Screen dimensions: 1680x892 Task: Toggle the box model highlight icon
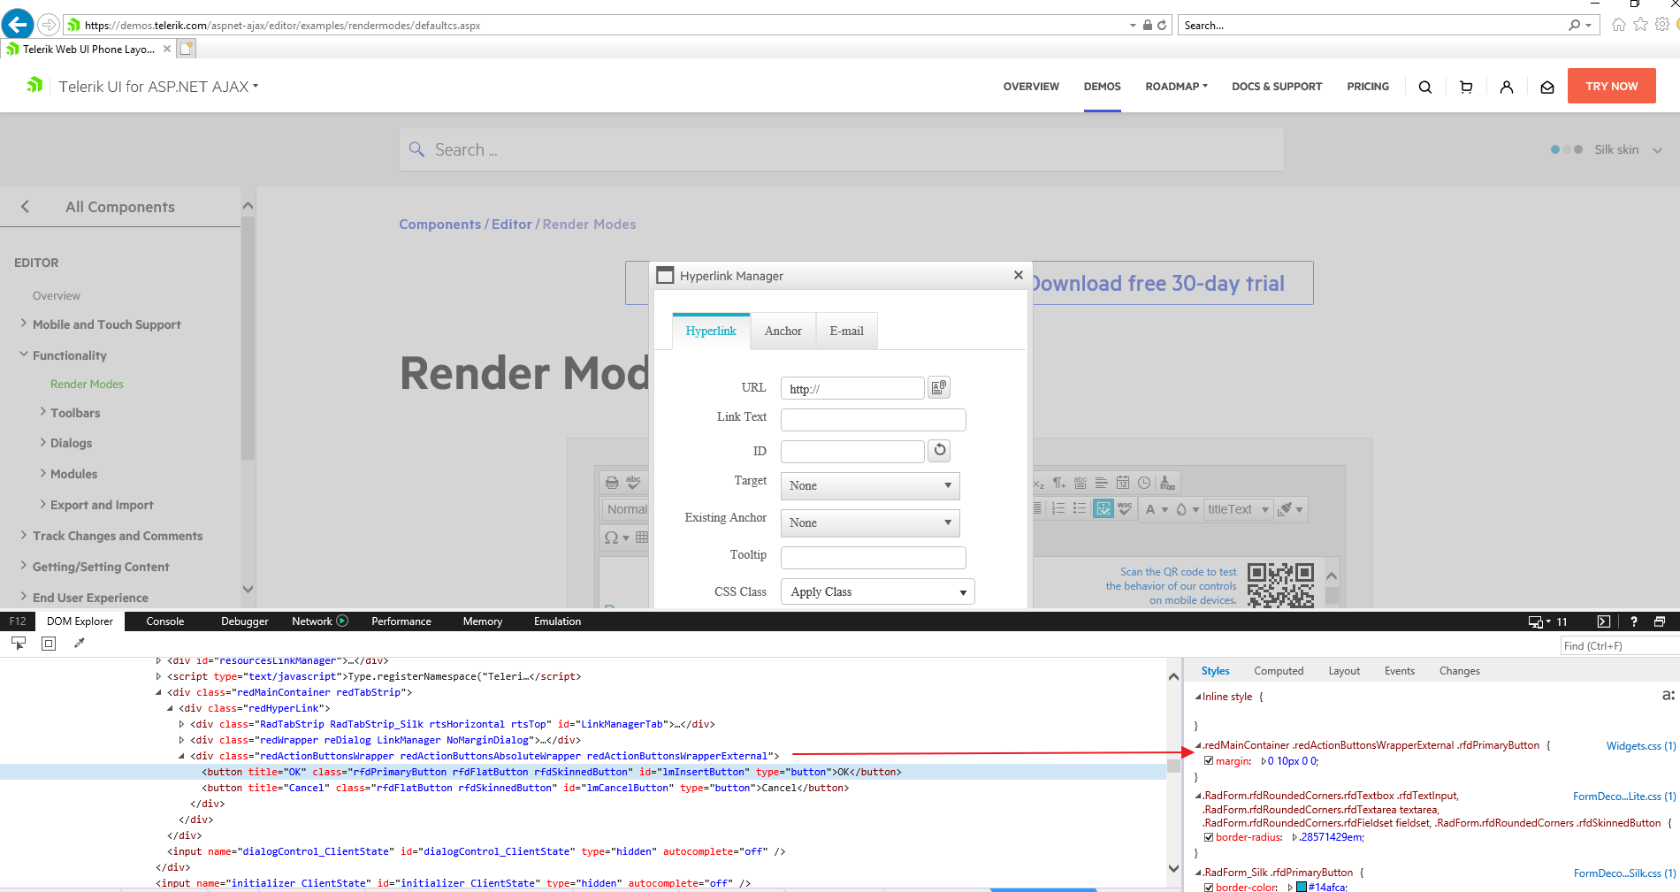click(x=49, y=644)
